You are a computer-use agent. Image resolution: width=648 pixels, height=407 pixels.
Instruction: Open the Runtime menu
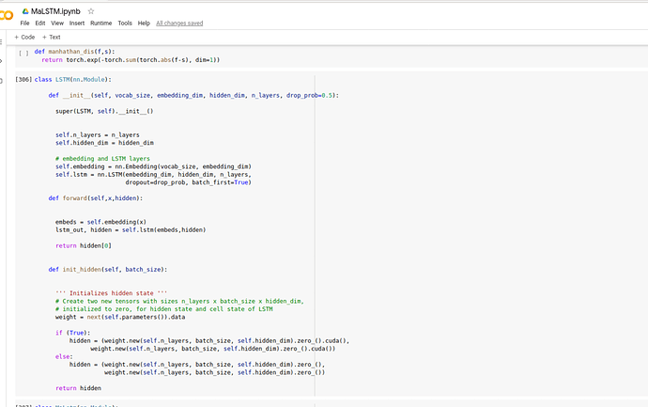(x=101, y=23)
